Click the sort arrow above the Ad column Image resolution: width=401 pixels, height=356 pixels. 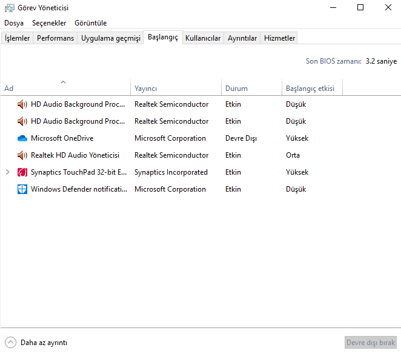[x=64, y=82]
